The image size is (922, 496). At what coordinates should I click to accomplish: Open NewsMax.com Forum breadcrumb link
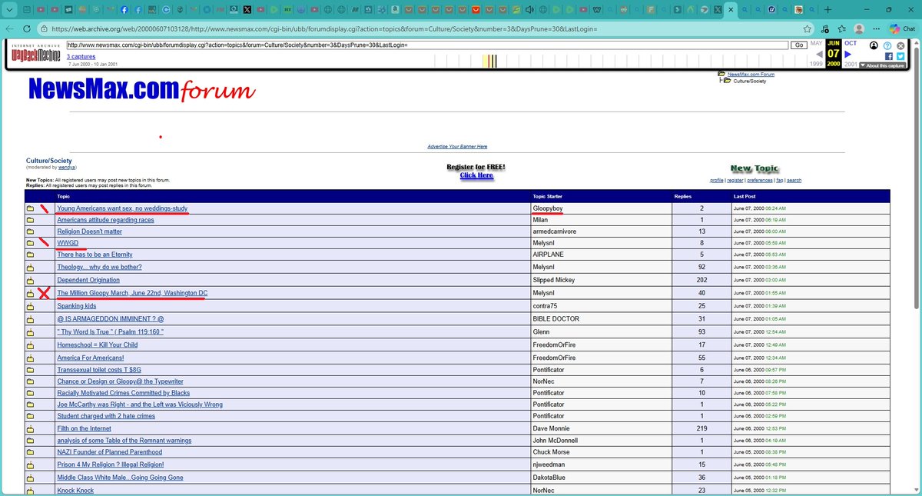tap(751, 75)
